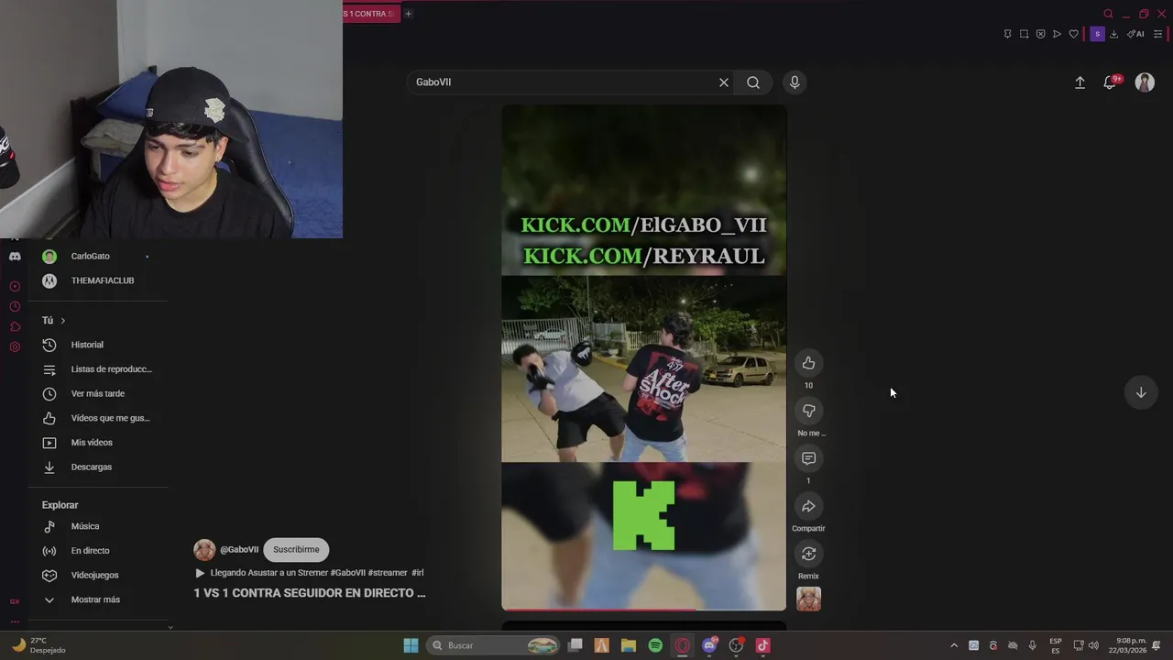Click the pin icon in browser toolbar
1173x660 pixels.
pos(1007,34)
